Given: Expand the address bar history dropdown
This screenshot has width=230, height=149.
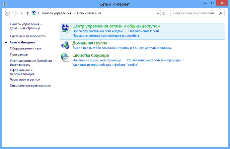Looking at the screenshot, I should click(158, 13).
